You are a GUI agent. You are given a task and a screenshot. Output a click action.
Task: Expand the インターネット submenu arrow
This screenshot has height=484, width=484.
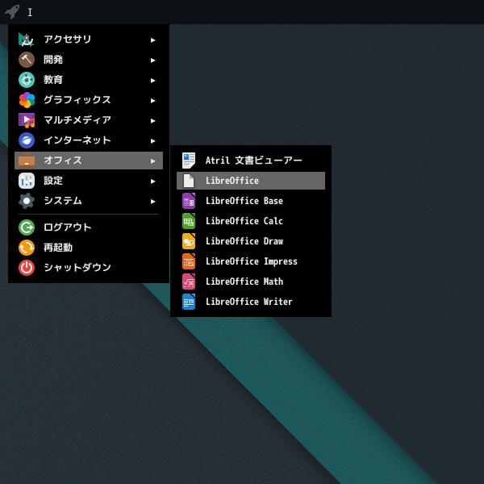pos(152,141)
